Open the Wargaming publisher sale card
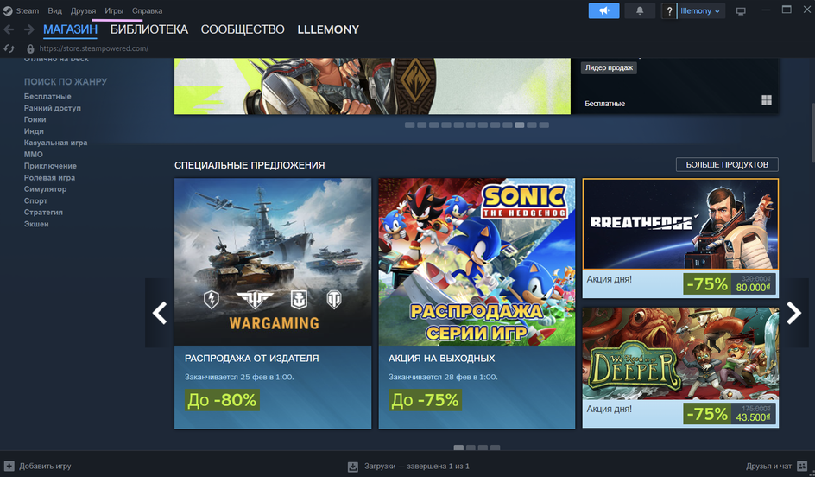This screenshot has height=477, width=815. pyautogui.click(x=273, y=303)
